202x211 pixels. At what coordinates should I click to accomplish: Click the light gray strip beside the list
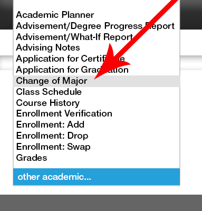click(x=191, y=62)
